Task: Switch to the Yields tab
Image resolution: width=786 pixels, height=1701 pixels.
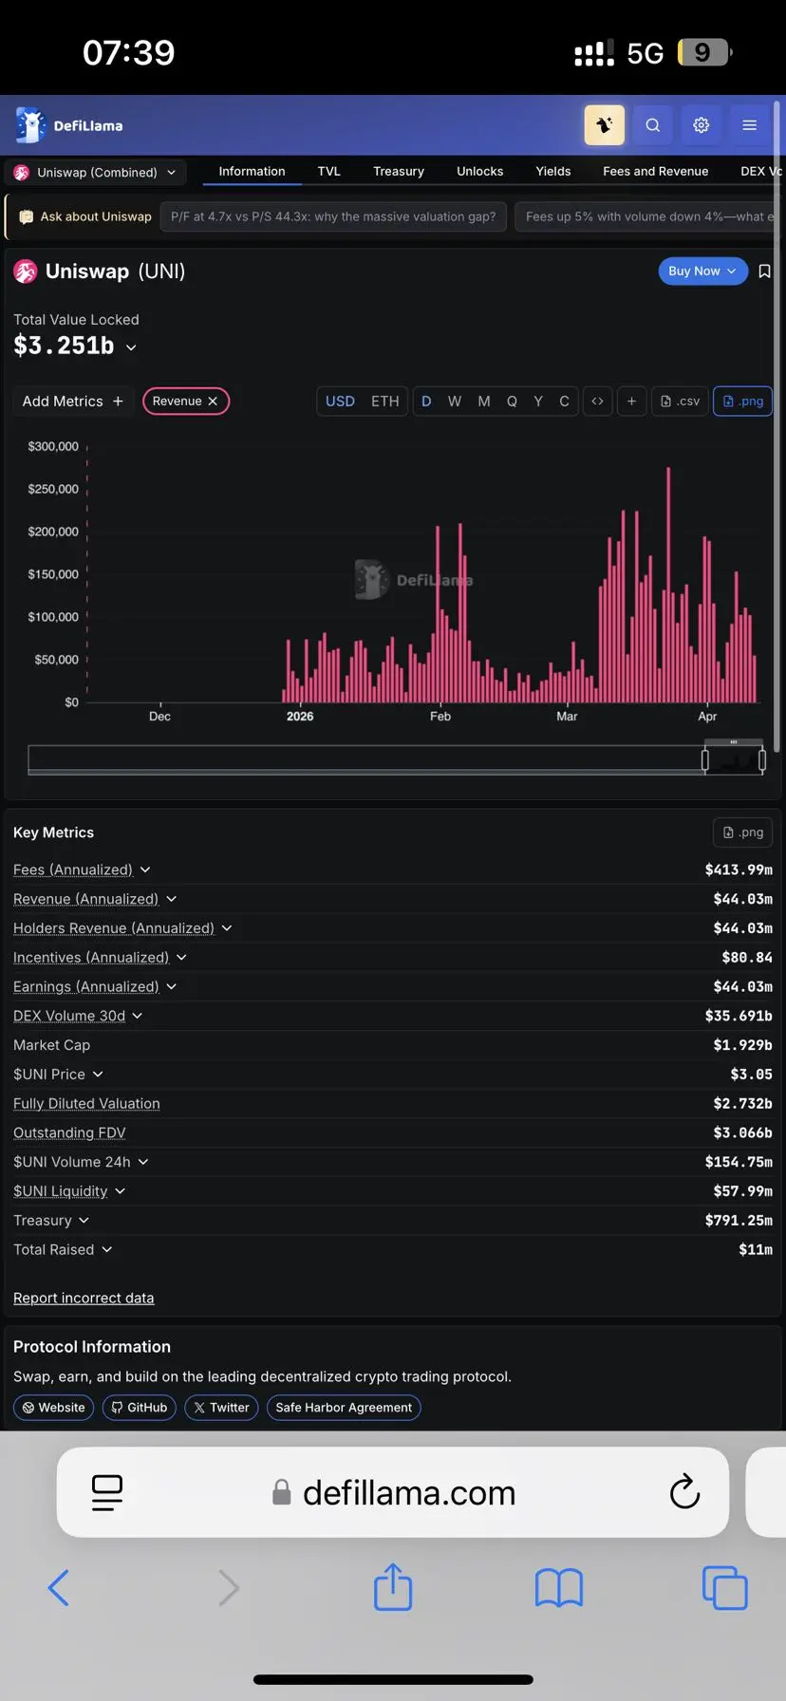Action: tap(553, 172)
